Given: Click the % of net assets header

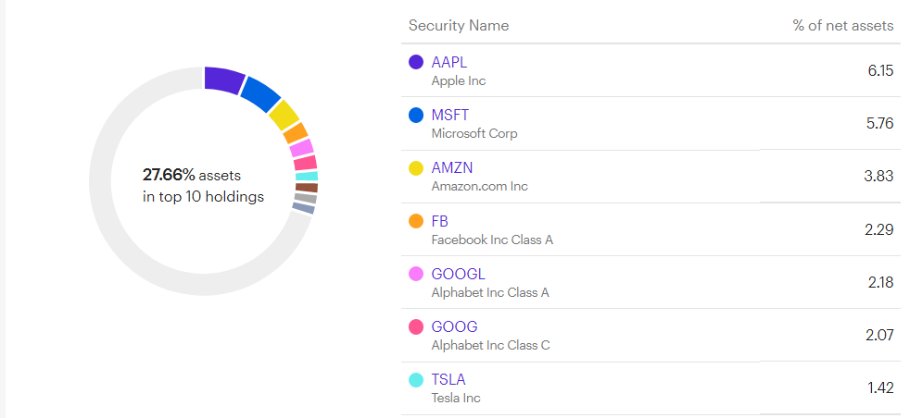Looking at the screenshot, I should (x=843, y=25).
